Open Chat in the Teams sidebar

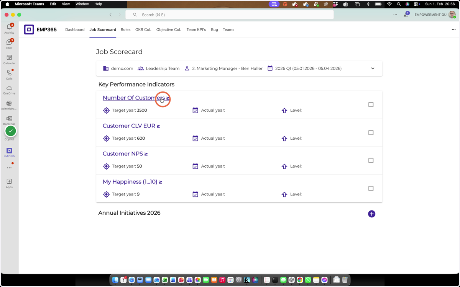(9, 44)
